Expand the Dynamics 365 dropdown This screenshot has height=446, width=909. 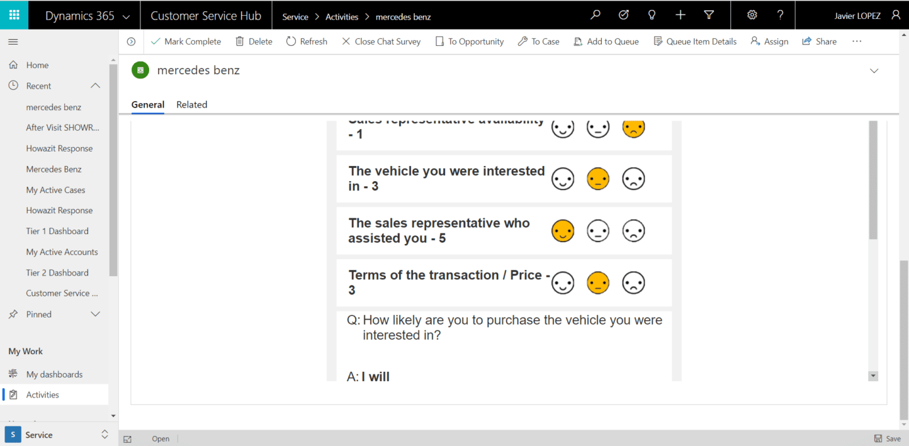tap(126, 16)
